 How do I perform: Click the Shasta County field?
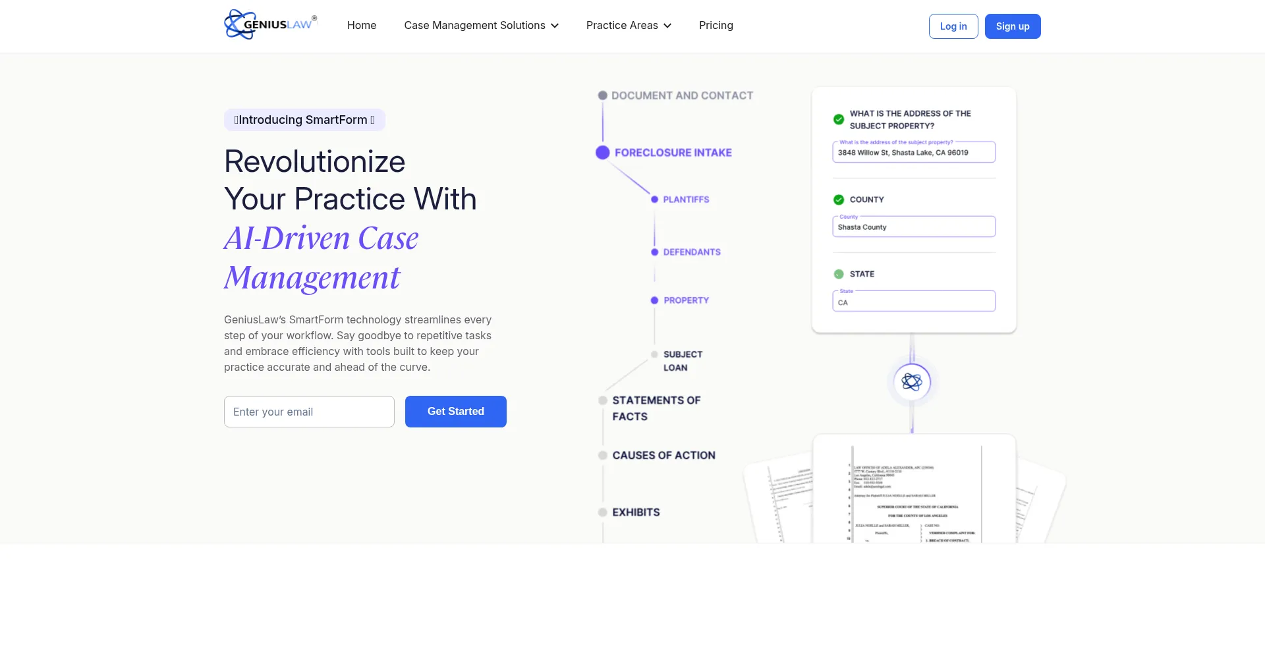tap(913, 227)
